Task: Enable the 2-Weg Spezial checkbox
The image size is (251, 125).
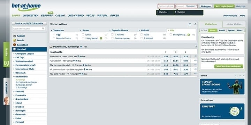Action: (83, 39)
